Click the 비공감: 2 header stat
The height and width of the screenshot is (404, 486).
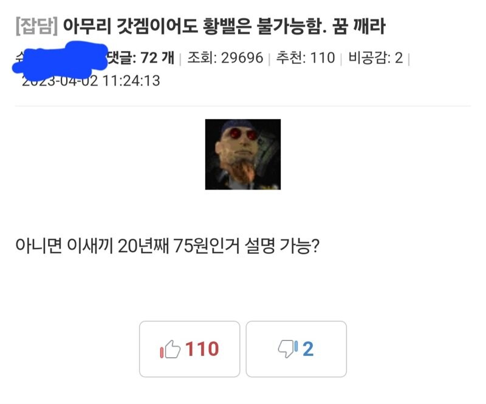(375, 58)
